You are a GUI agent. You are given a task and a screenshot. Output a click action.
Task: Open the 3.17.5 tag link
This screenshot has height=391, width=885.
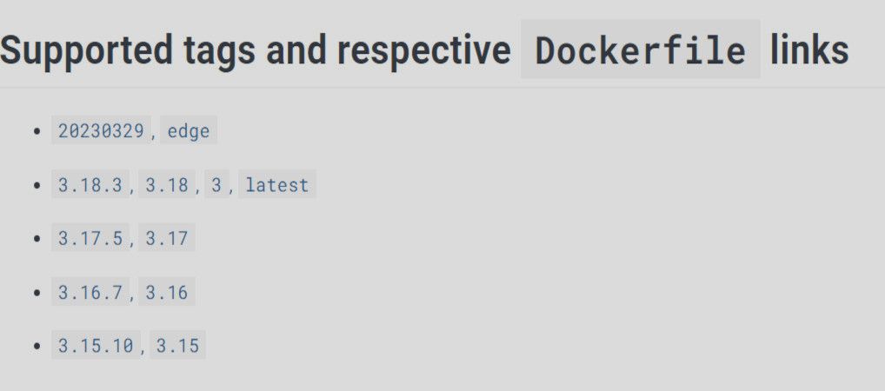click(90, 239)
